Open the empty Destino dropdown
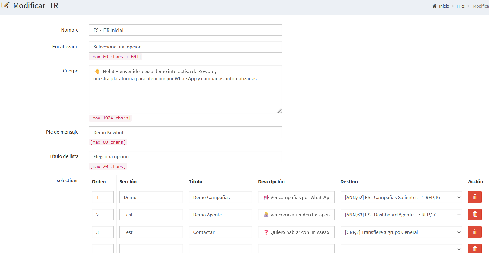 401,249
